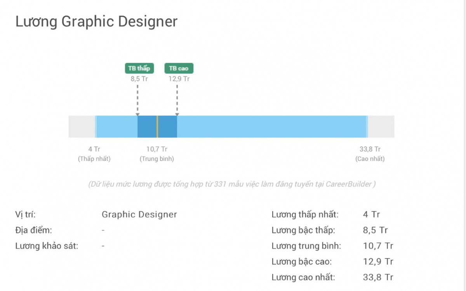Screen dimensions: 466x291
Task: Click the yellow average salary marker line
Action: point(157,127)
